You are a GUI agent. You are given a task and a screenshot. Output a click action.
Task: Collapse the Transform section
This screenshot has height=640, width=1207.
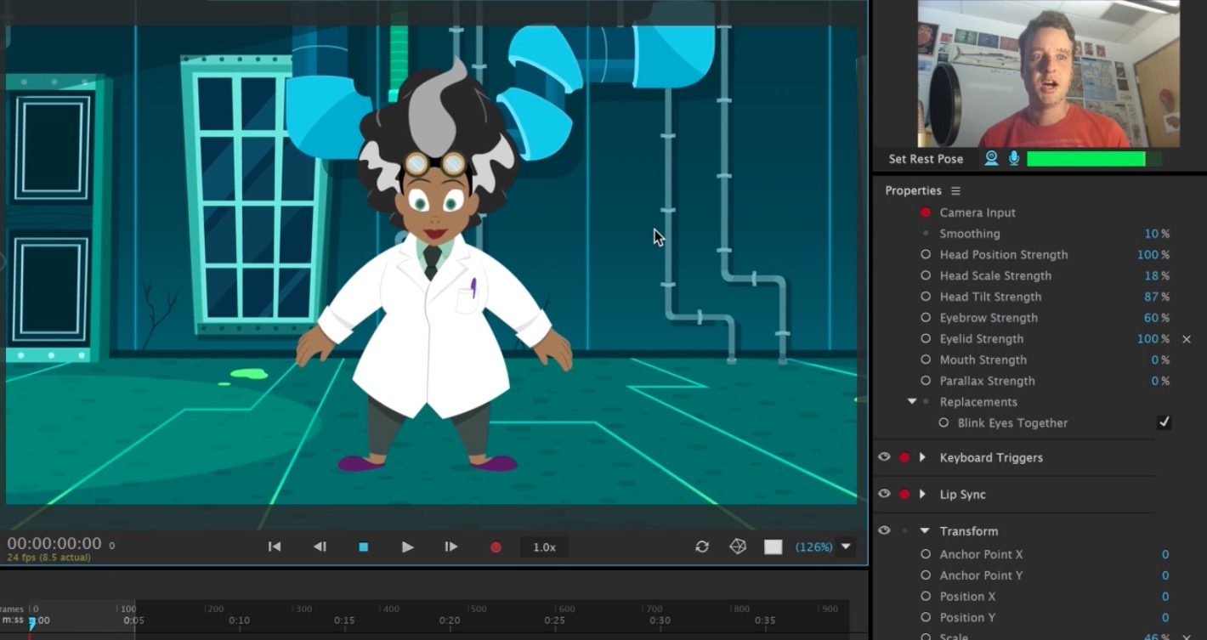[x=925, y=531]
